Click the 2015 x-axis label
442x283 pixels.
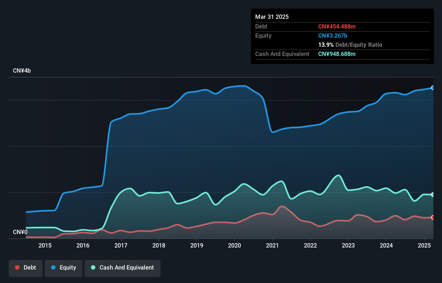45,245
